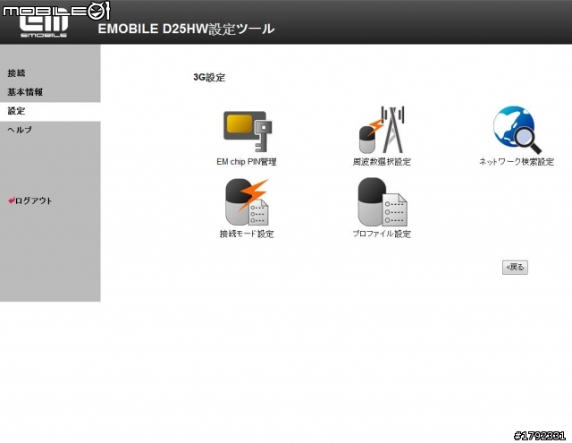
Task: Click the EM chip PIN管理 text label
Action: pos(247,162)
